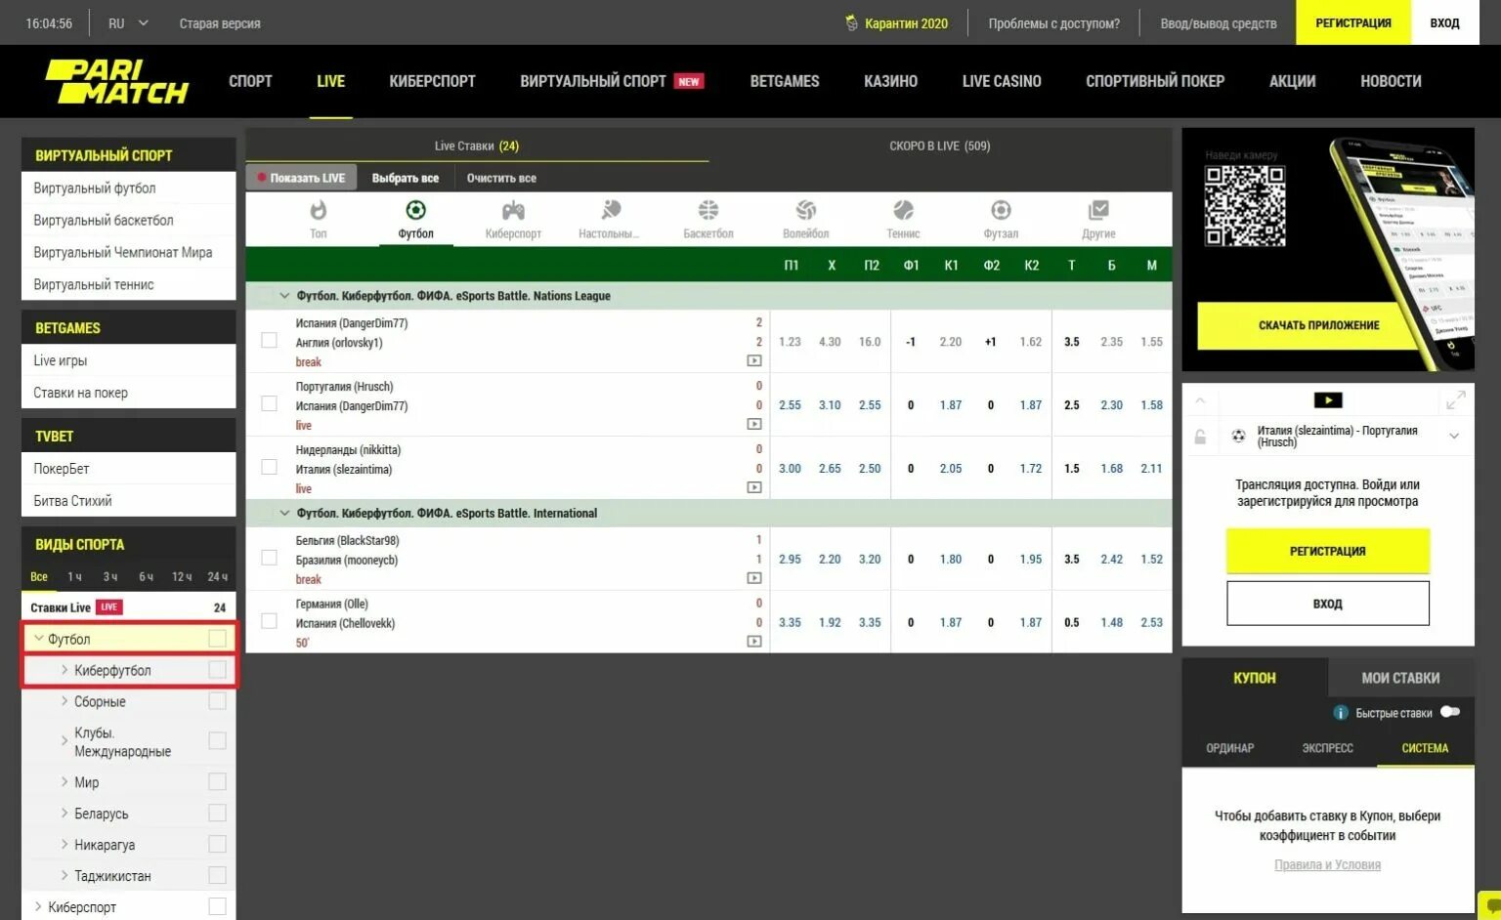
Task: Check the Нидерланды–Италия match checkbox
Action: [x=269, y=468]
